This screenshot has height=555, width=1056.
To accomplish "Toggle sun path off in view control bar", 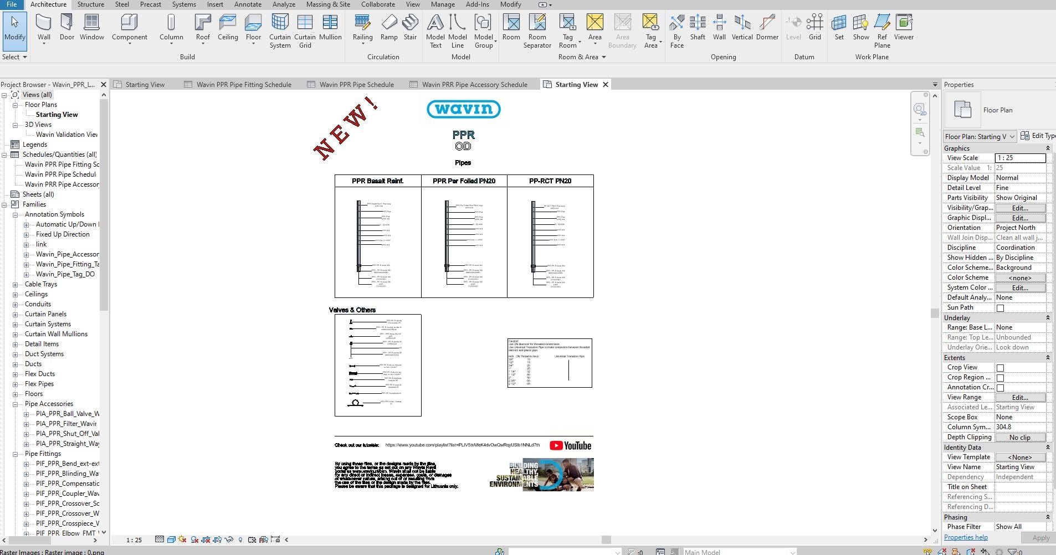I will [x=182, y=539].
